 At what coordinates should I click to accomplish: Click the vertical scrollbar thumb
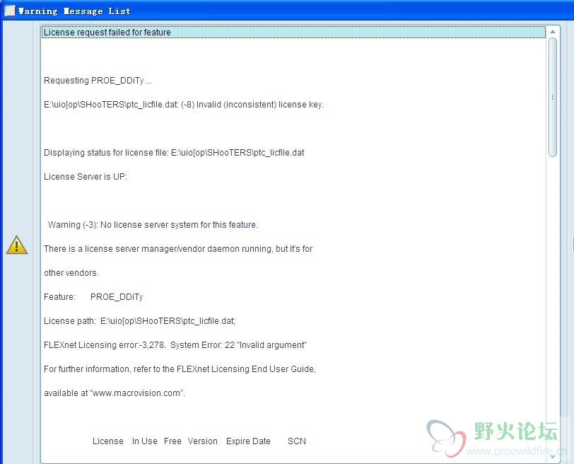[553, 98]
